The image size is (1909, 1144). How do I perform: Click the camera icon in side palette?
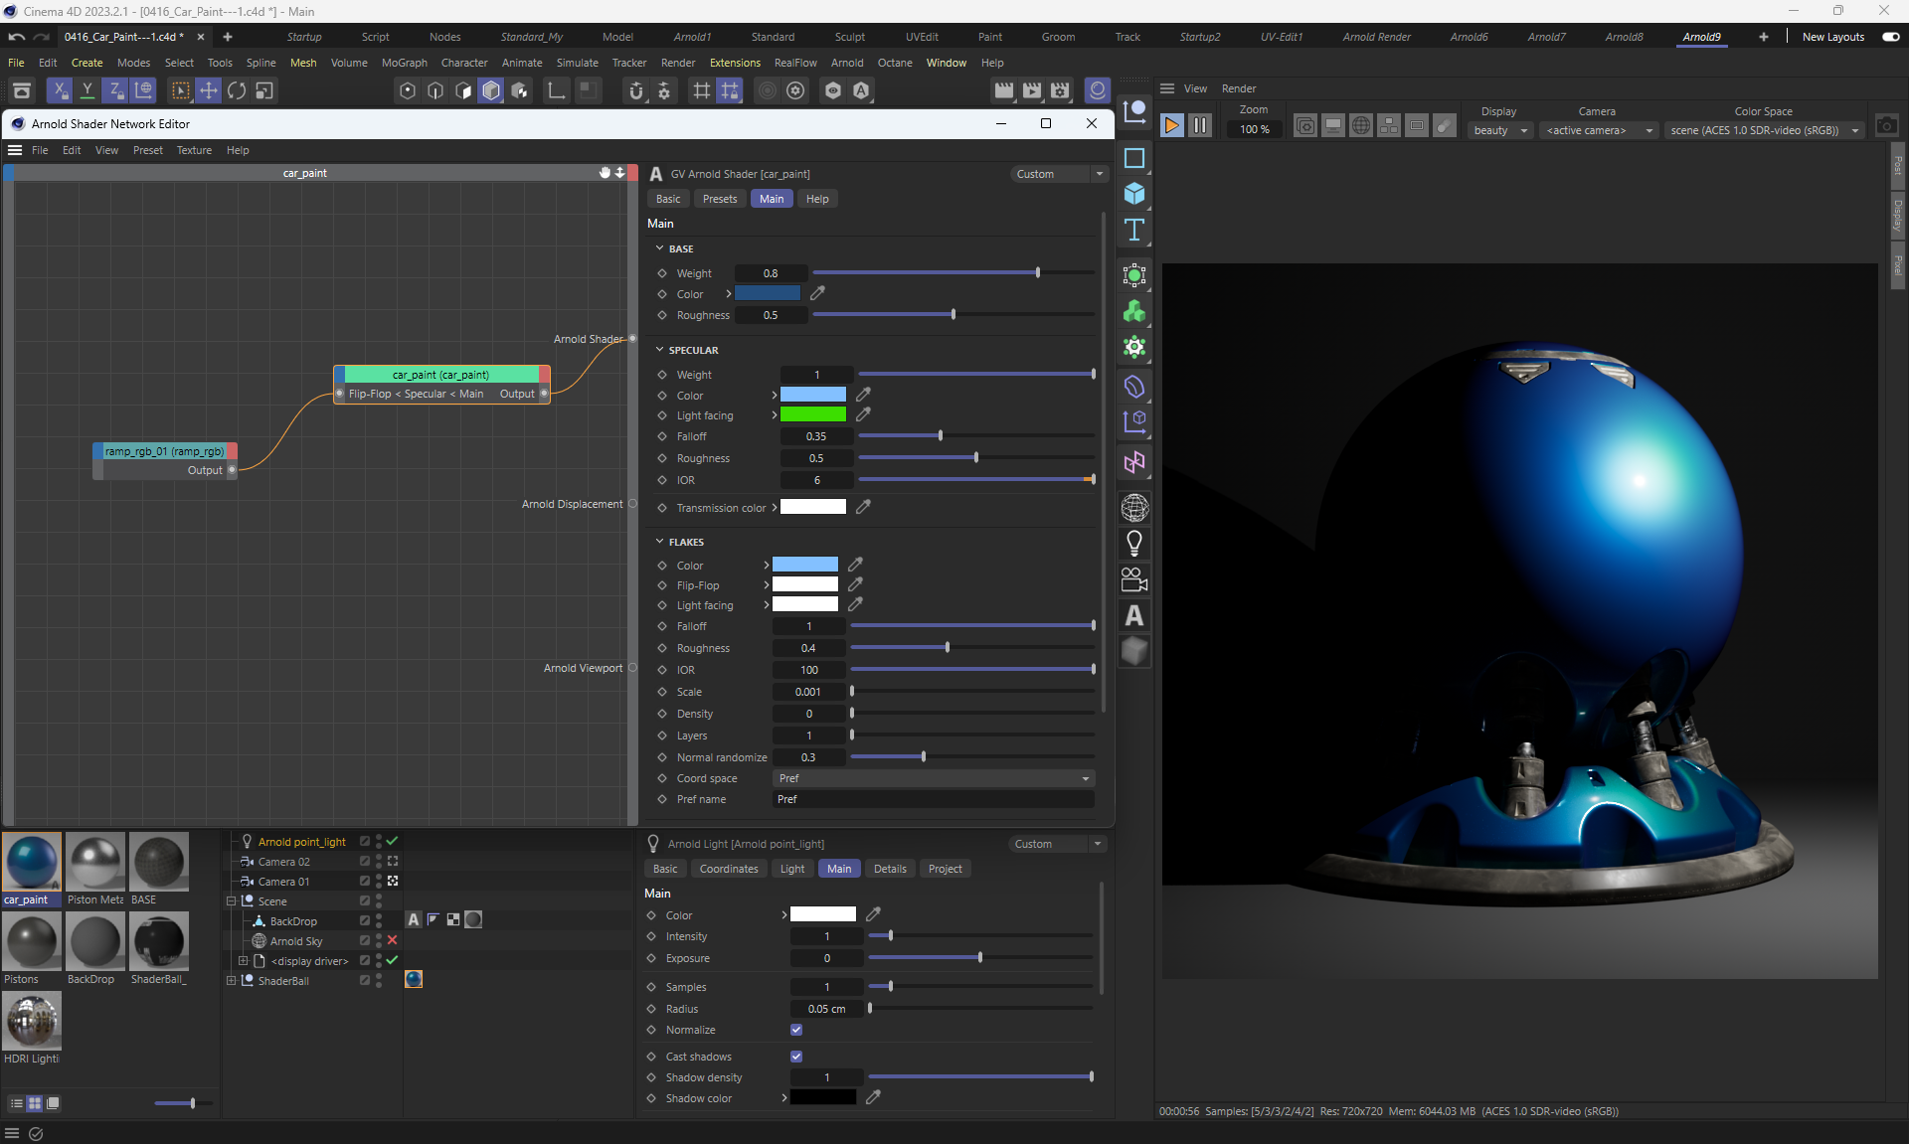click(x=1134, y=579)
